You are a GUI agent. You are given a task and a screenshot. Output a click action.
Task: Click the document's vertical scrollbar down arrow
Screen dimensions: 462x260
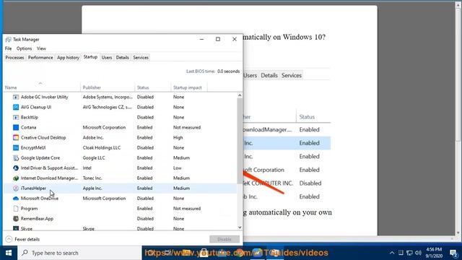(x=458, y=233)
